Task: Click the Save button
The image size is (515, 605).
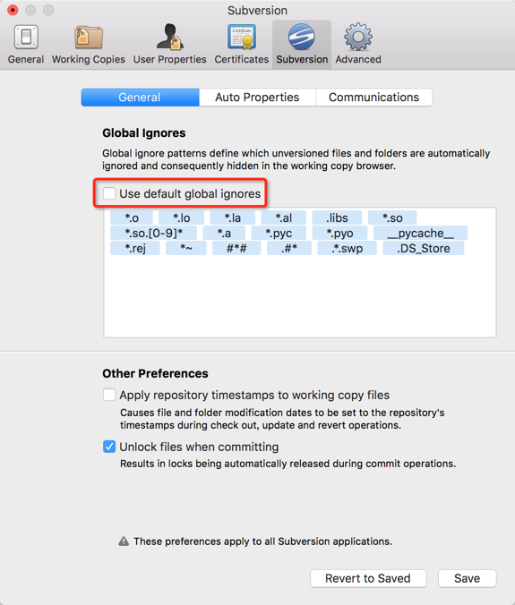Action: [x=468, y=578]
